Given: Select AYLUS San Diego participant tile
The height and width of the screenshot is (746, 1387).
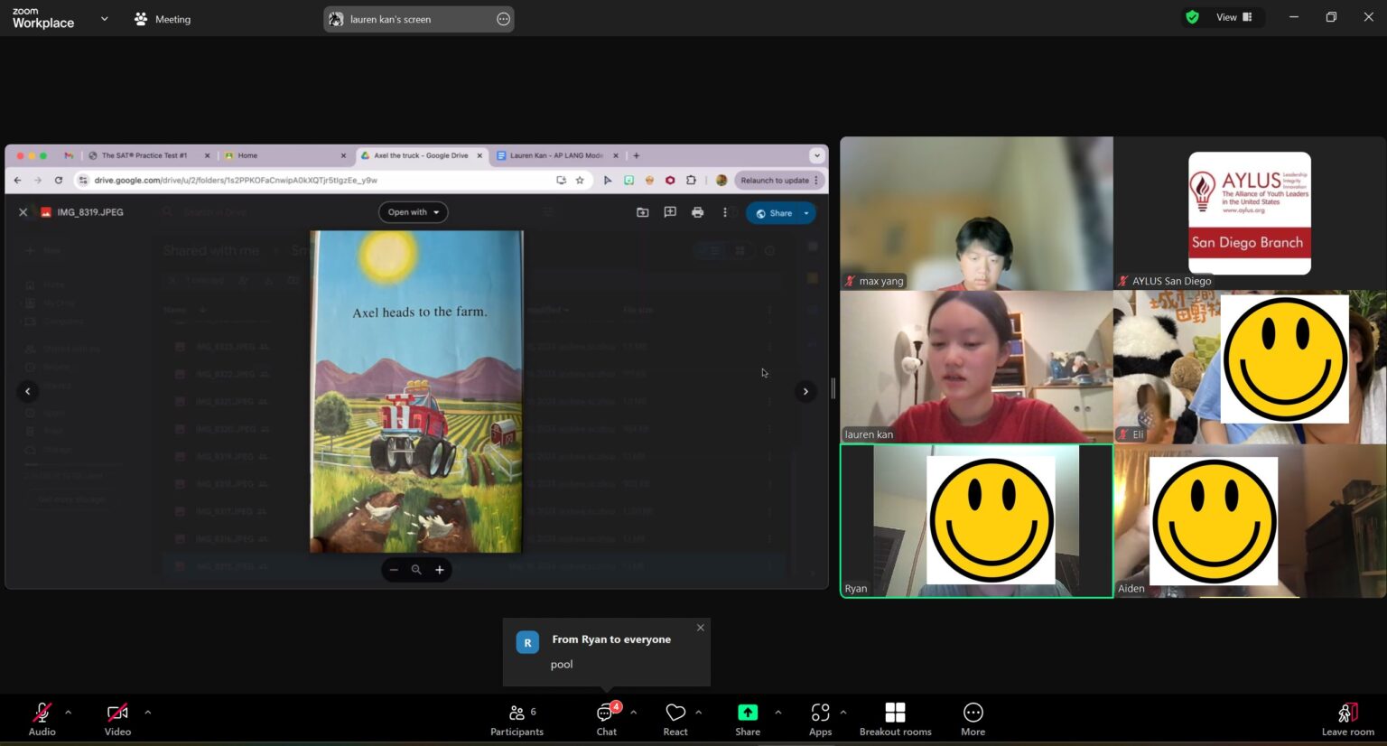Looking at the screenshot, I should coord(1250,213).
